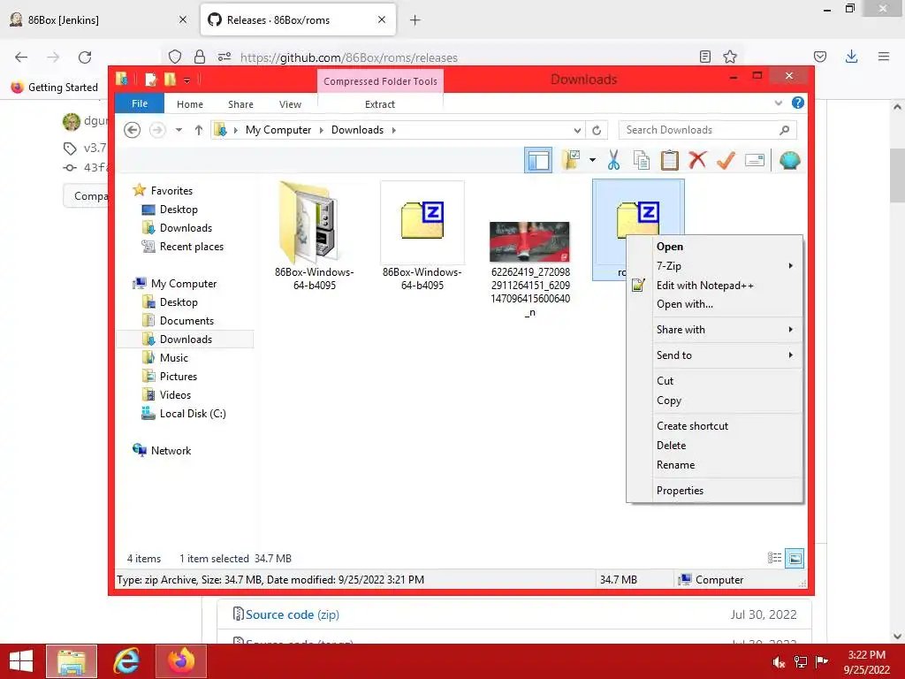Expand the My Computer breadcrumb arrow
Screen dimensions: 905x679
point(322,130)
